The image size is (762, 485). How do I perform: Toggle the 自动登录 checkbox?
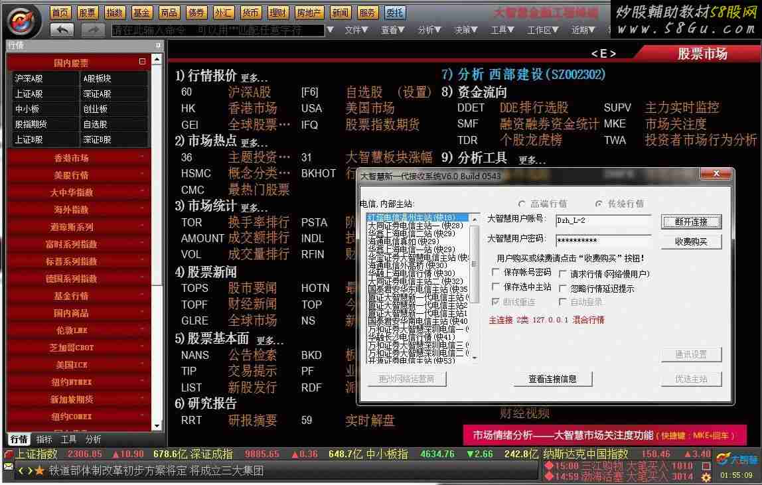click(562, 302)
